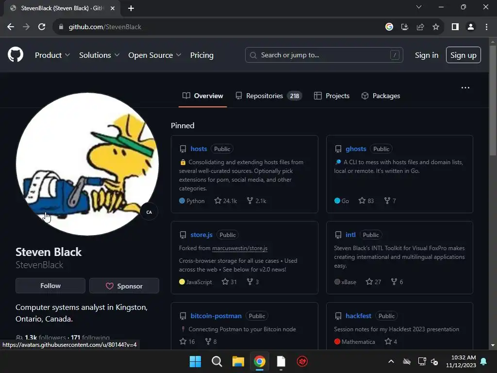Expand the Open Source dropdown menu

pyautogui.click(x=155, y=55)
